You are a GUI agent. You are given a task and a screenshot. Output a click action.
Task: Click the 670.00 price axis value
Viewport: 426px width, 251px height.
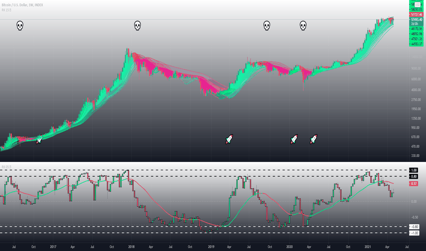coord(415,137)
